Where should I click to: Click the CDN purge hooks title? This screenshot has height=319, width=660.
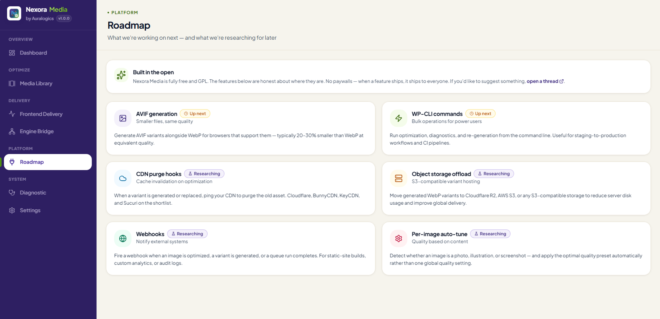click(159, 174)
